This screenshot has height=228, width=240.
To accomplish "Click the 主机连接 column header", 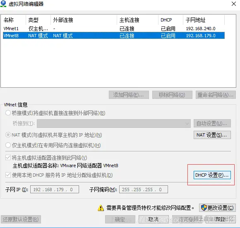I will tap(138, 20).
